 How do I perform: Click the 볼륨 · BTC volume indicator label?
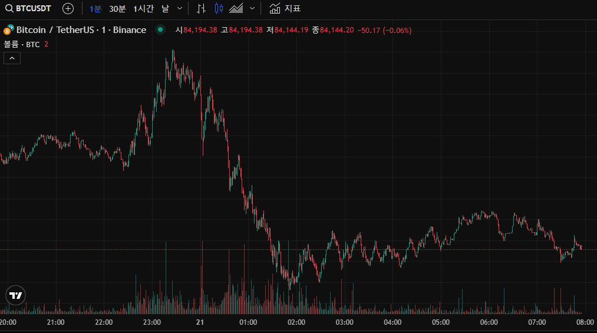click(x=22, y=44)
